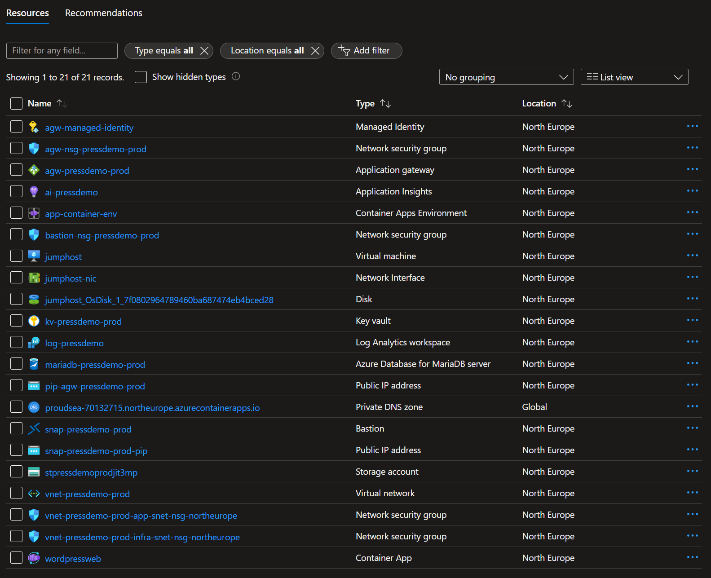Click the 'Container Apps Environment' type cell
Image resolution: width=711 pixels, height=578 pixels.
pos(411,213)
